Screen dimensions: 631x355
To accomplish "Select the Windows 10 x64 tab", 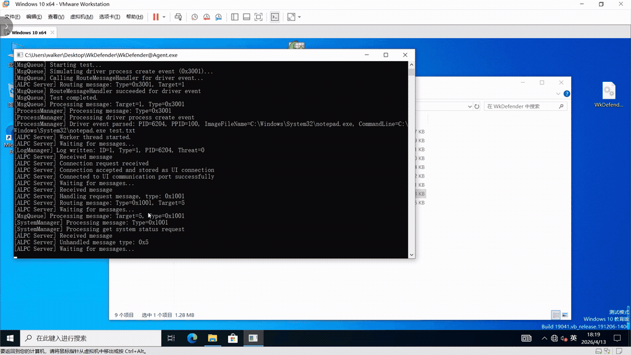I will (29, 33).
